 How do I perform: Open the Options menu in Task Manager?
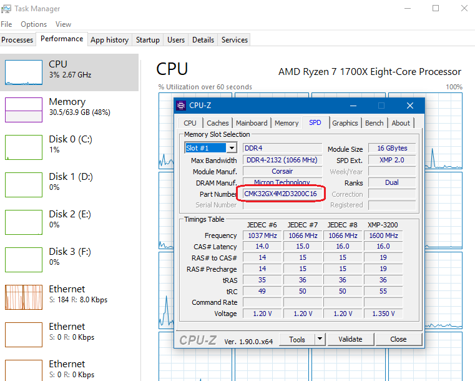pos(34,24)
